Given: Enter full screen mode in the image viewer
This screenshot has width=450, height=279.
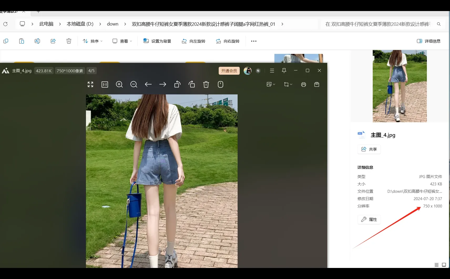Looking at the screenshot, I should pyautogui.click(x=90, y=84).
